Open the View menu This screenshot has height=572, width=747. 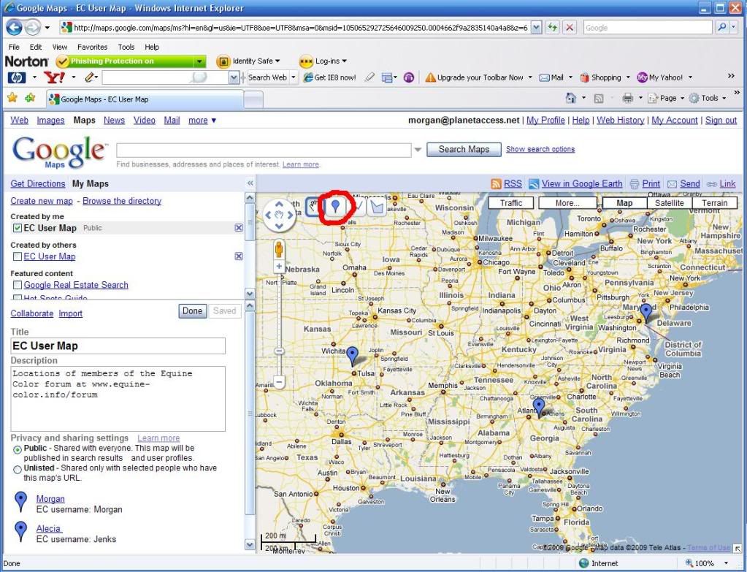tap(60, 47)
